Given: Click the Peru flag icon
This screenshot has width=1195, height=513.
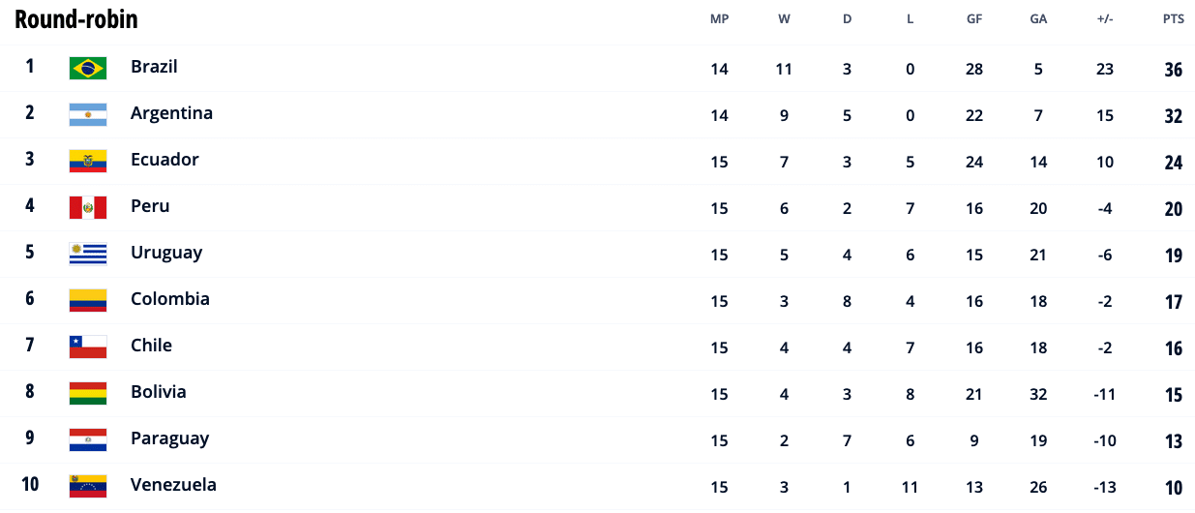Looking at the screenshot, I should 88,208.
